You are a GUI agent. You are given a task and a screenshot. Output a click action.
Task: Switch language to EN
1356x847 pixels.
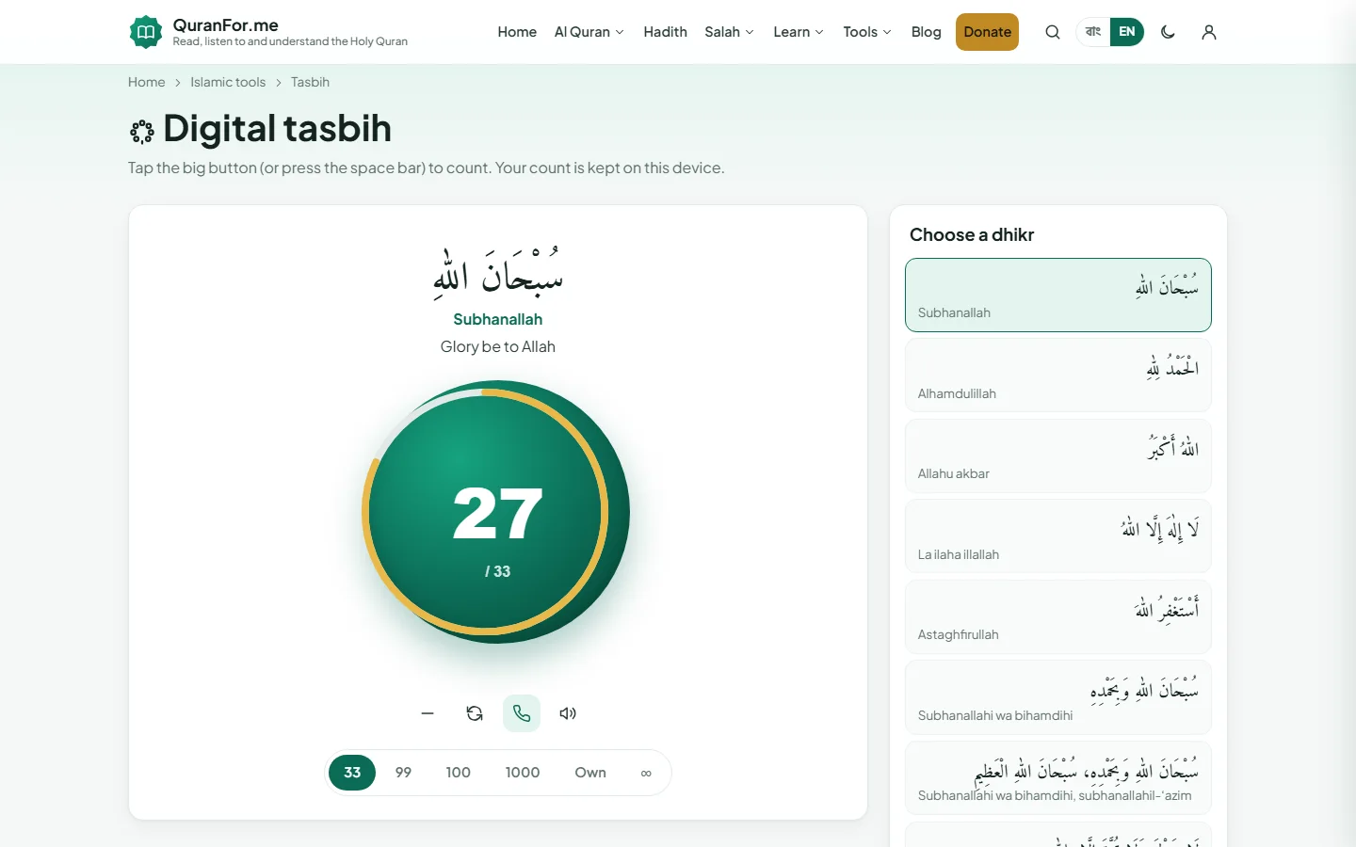[1127, 32]
